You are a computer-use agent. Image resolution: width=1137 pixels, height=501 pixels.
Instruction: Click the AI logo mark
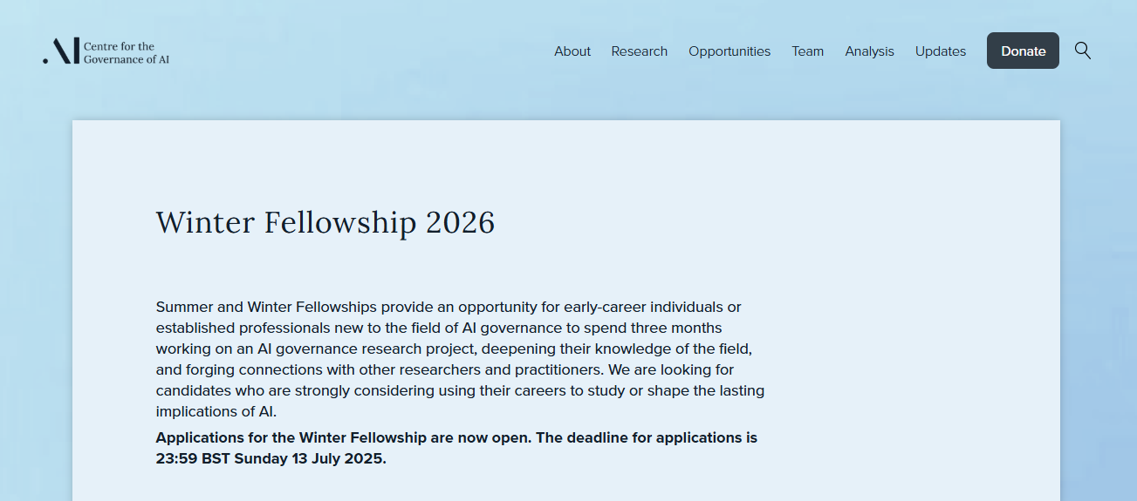(x=62, y=51)
